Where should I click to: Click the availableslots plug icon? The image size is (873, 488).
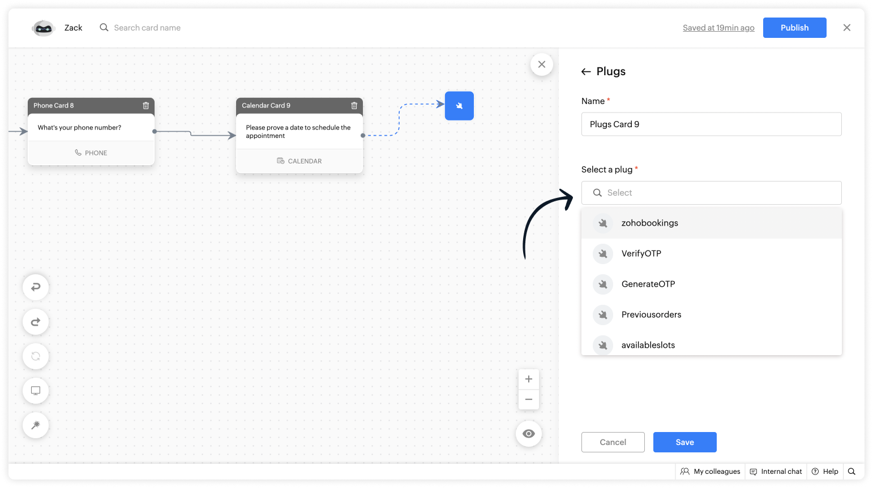[x=603, y=345]
